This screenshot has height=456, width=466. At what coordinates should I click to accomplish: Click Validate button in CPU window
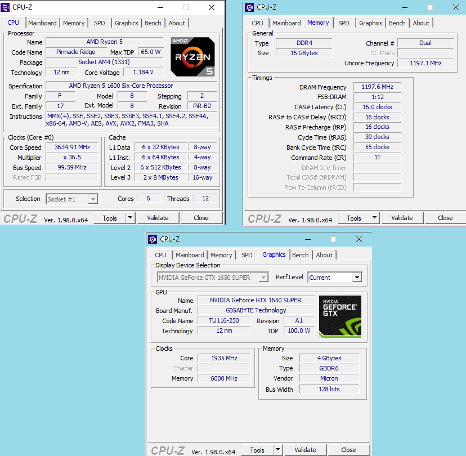pos(158,218)
